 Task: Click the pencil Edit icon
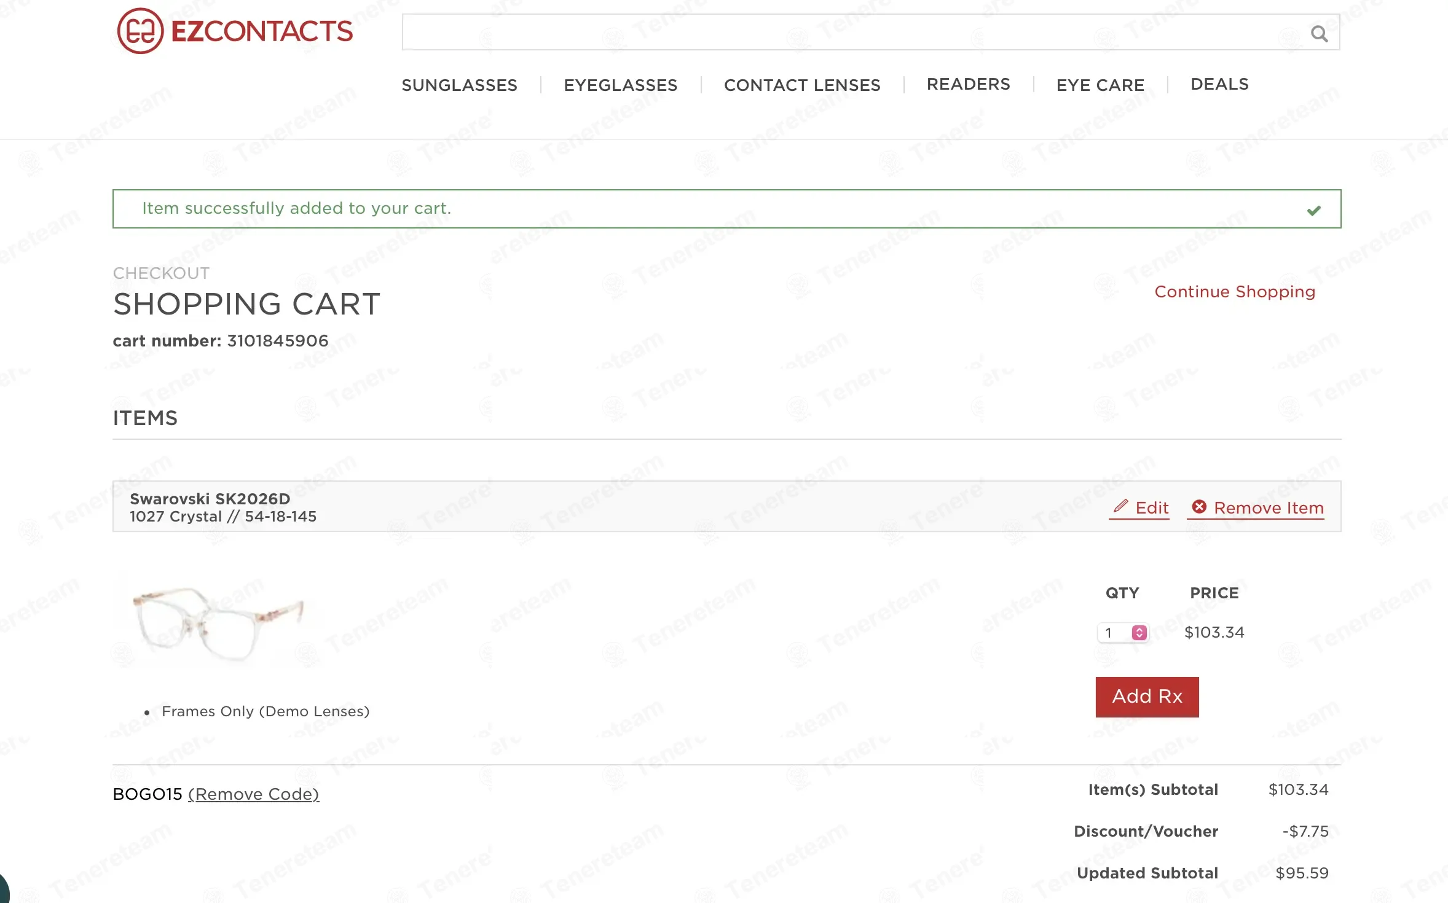[1120, 506]
